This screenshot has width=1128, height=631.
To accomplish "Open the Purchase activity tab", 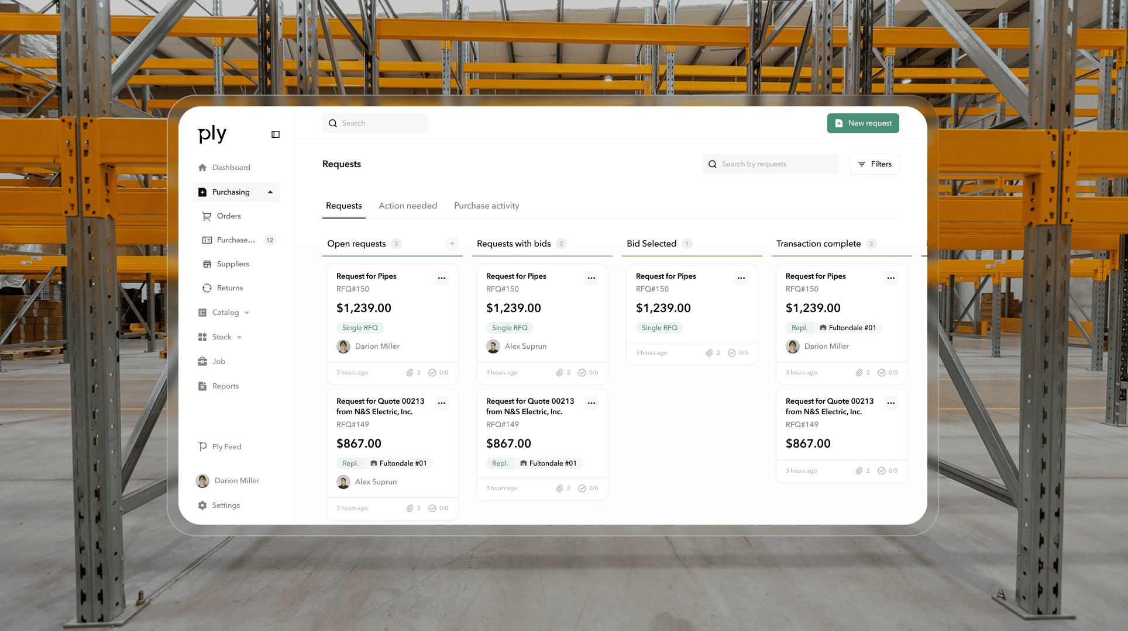I will 486,205.
